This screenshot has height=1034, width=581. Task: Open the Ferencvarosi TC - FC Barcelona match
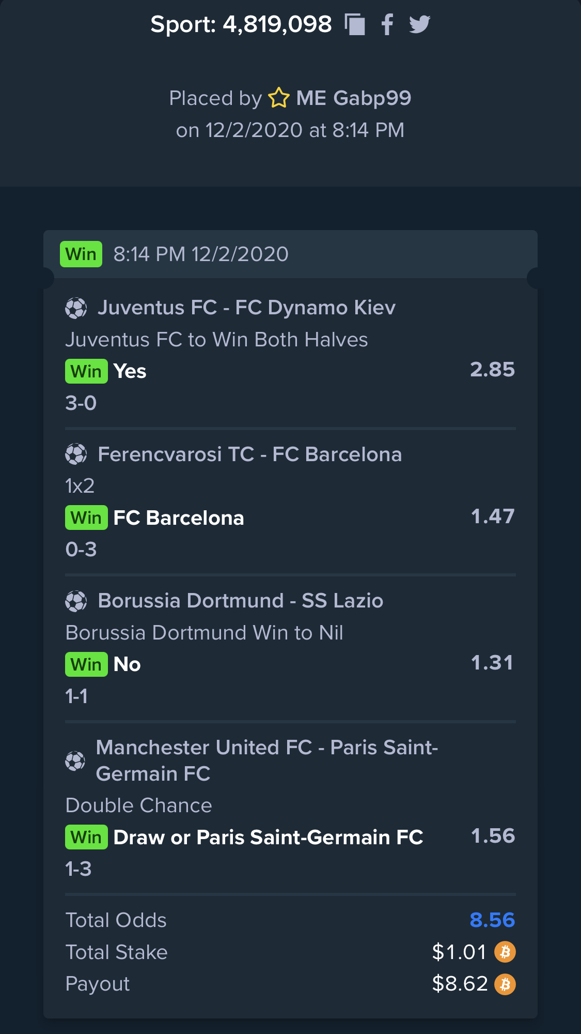tap(250, 454)
